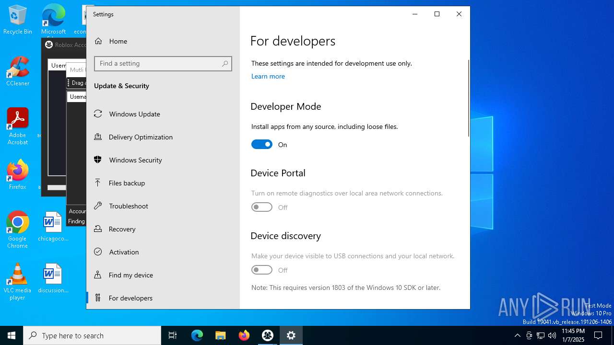Open the chicagoco Word document icon

pos(53,226)
